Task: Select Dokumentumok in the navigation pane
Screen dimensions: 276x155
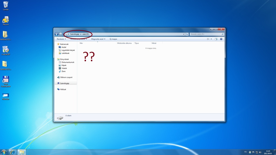Action: (68, 62)
